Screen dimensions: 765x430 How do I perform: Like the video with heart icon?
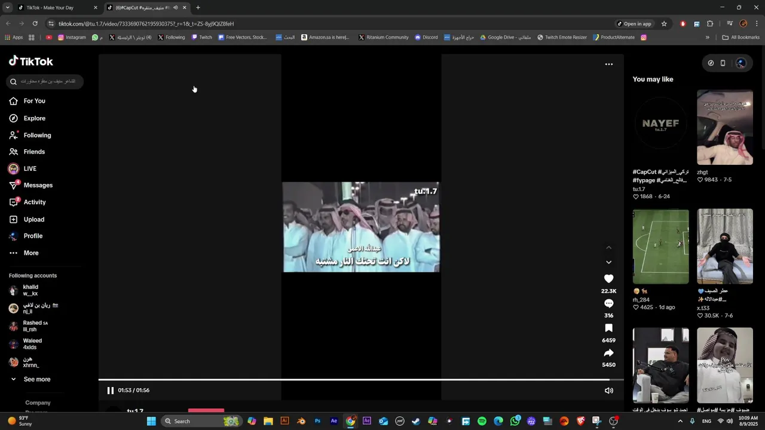[x=608, y=279]
